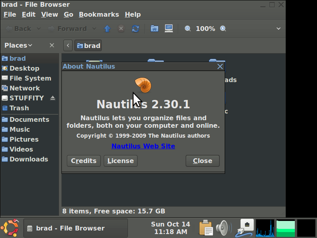Open the Videos bookmark
Image resolution: width=317 pixels, height=238 pixels.
coord(29,150)
